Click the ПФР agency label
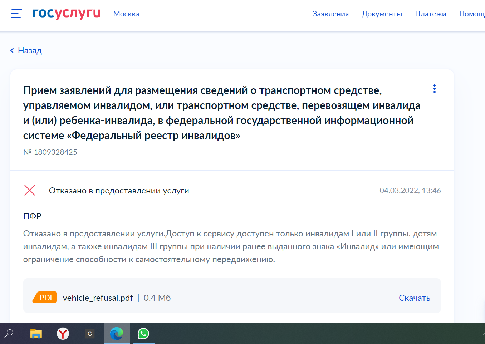Viewport: 485px width, 344px height. pyautogui.click(x=33, y=216)
